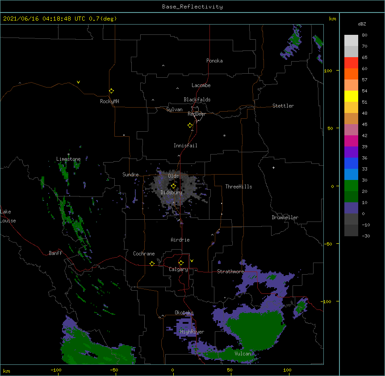Click the Vulcan town label
This screenshot has height=376, width=385.
(243, 354)
